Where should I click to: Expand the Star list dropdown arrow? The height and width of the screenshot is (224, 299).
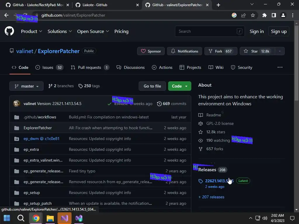click(279, 51)
